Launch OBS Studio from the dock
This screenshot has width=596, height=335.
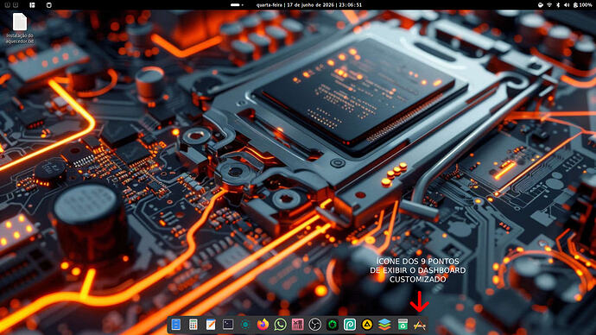click(x=314, y=325)
